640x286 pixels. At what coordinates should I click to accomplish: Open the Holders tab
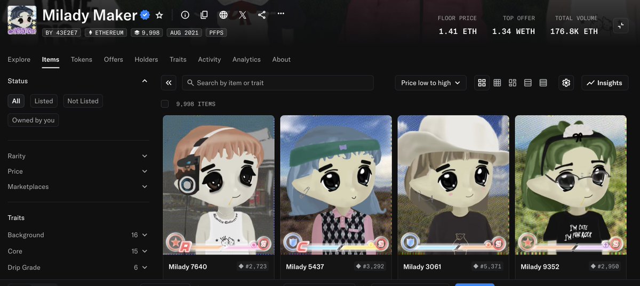[146, 59]
